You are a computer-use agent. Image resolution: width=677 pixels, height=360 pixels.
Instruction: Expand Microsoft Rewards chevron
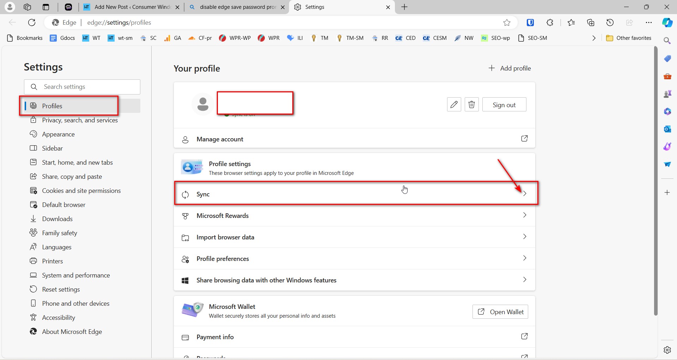tap(525, 215)
